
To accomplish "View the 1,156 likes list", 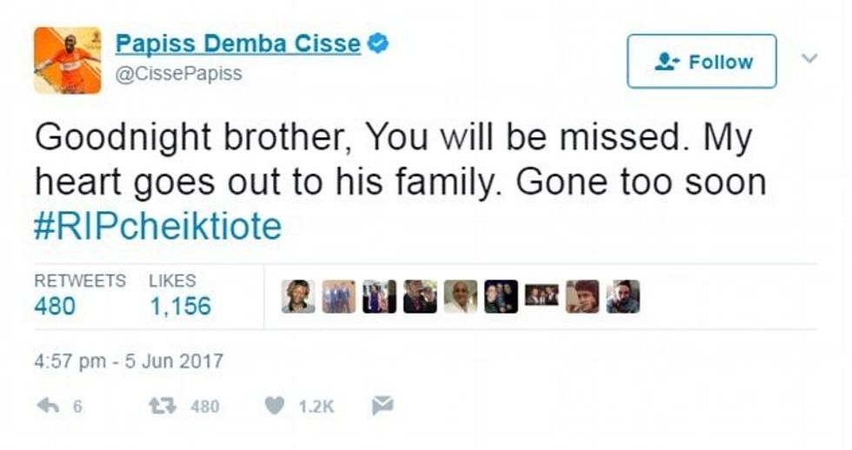I will coord(180,306).
